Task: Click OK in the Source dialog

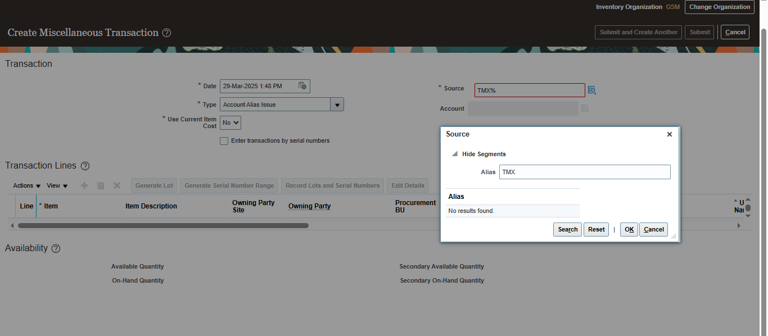Action: (x=629, y=229)
